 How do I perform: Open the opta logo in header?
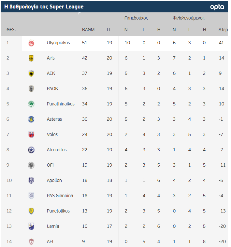(217, 7)
